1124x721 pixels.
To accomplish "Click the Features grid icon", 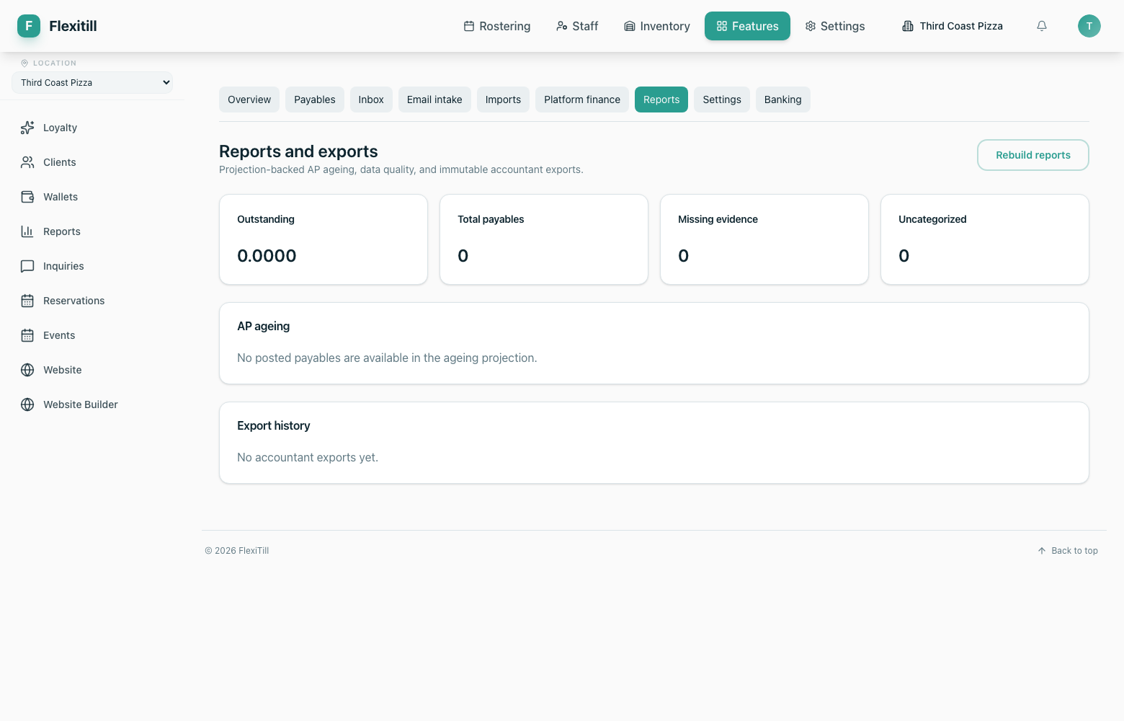I will point(722,26).
